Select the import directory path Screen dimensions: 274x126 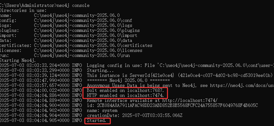point(85,36)
